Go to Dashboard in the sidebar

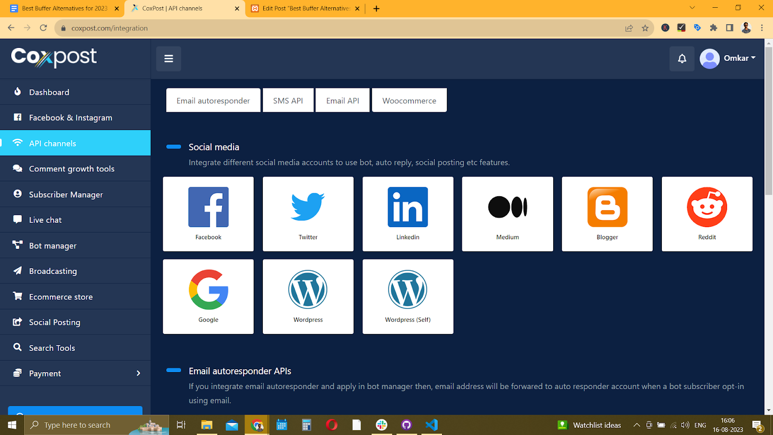(x=75, y=92)
